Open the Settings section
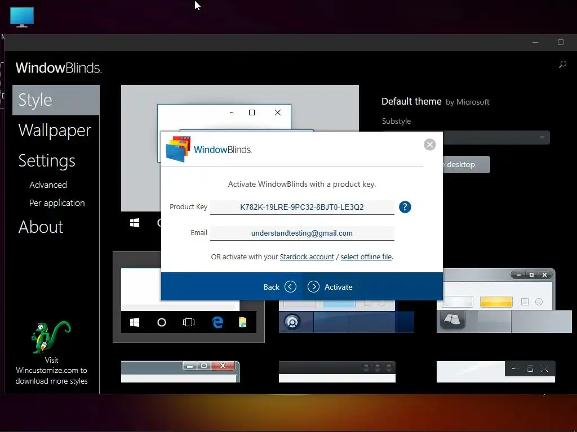 47,161
